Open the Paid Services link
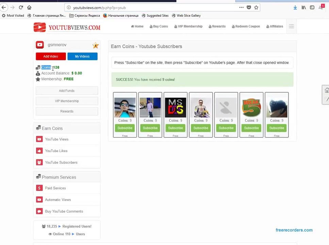Viewport: 329px width, 245px height. 55,188
